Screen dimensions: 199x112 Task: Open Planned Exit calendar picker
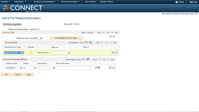[x=54, y=68]
